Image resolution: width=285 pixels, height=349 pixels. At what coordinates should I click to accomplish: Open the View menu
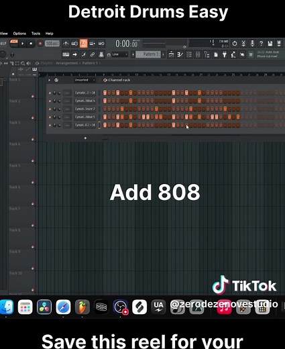pyautogui.click(x=4, y=34)
